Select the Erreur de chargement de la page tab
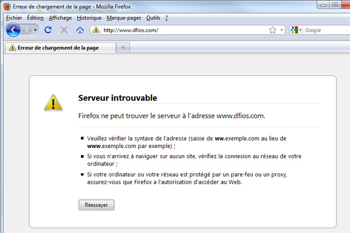The image size is (350, 233). click(x=60, y=48)
